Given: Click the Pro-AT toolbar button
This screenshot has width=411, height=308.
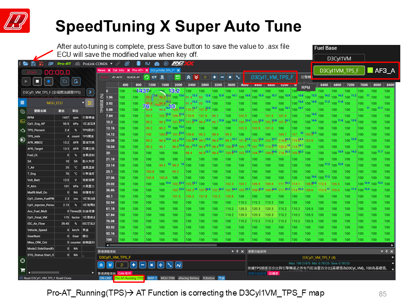Looking at the screenshot, I should pos(64,64).
